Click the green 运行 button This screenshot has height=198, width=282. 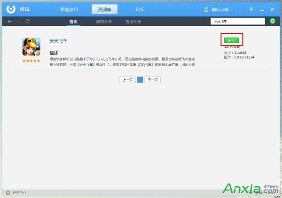pyautogui.click(x=231, y=40)
